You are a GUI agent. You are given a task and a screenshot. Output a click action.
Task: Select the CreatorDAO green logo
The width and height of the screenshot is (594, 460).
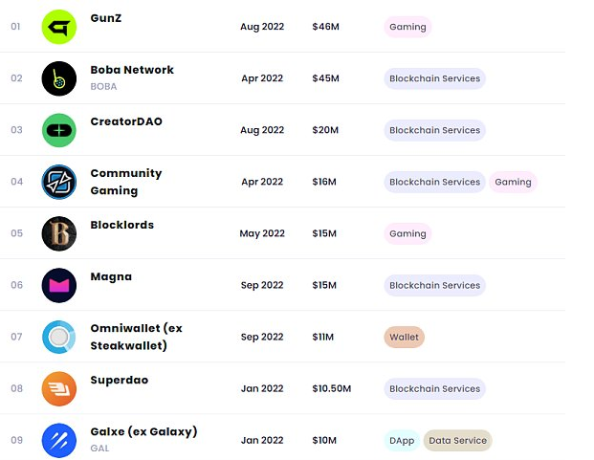58,130
